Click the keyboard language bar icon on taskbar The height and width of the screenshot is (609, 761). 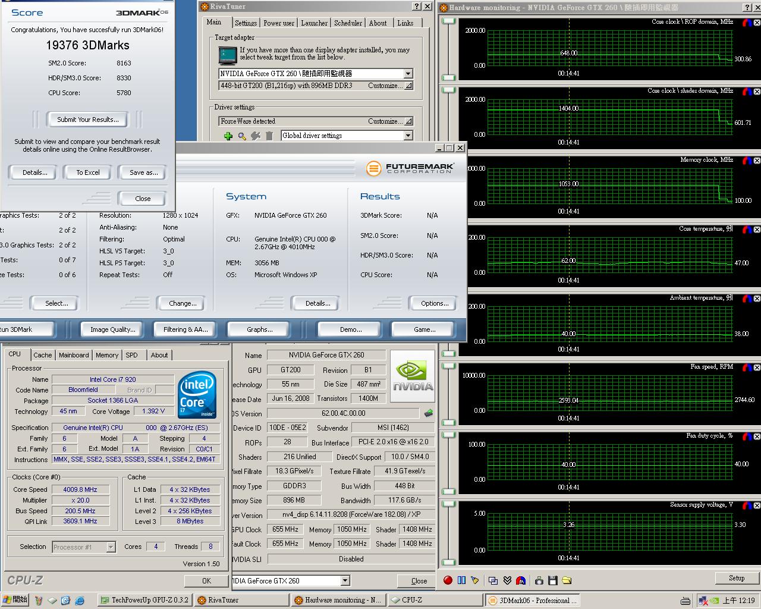click(685, 601)
